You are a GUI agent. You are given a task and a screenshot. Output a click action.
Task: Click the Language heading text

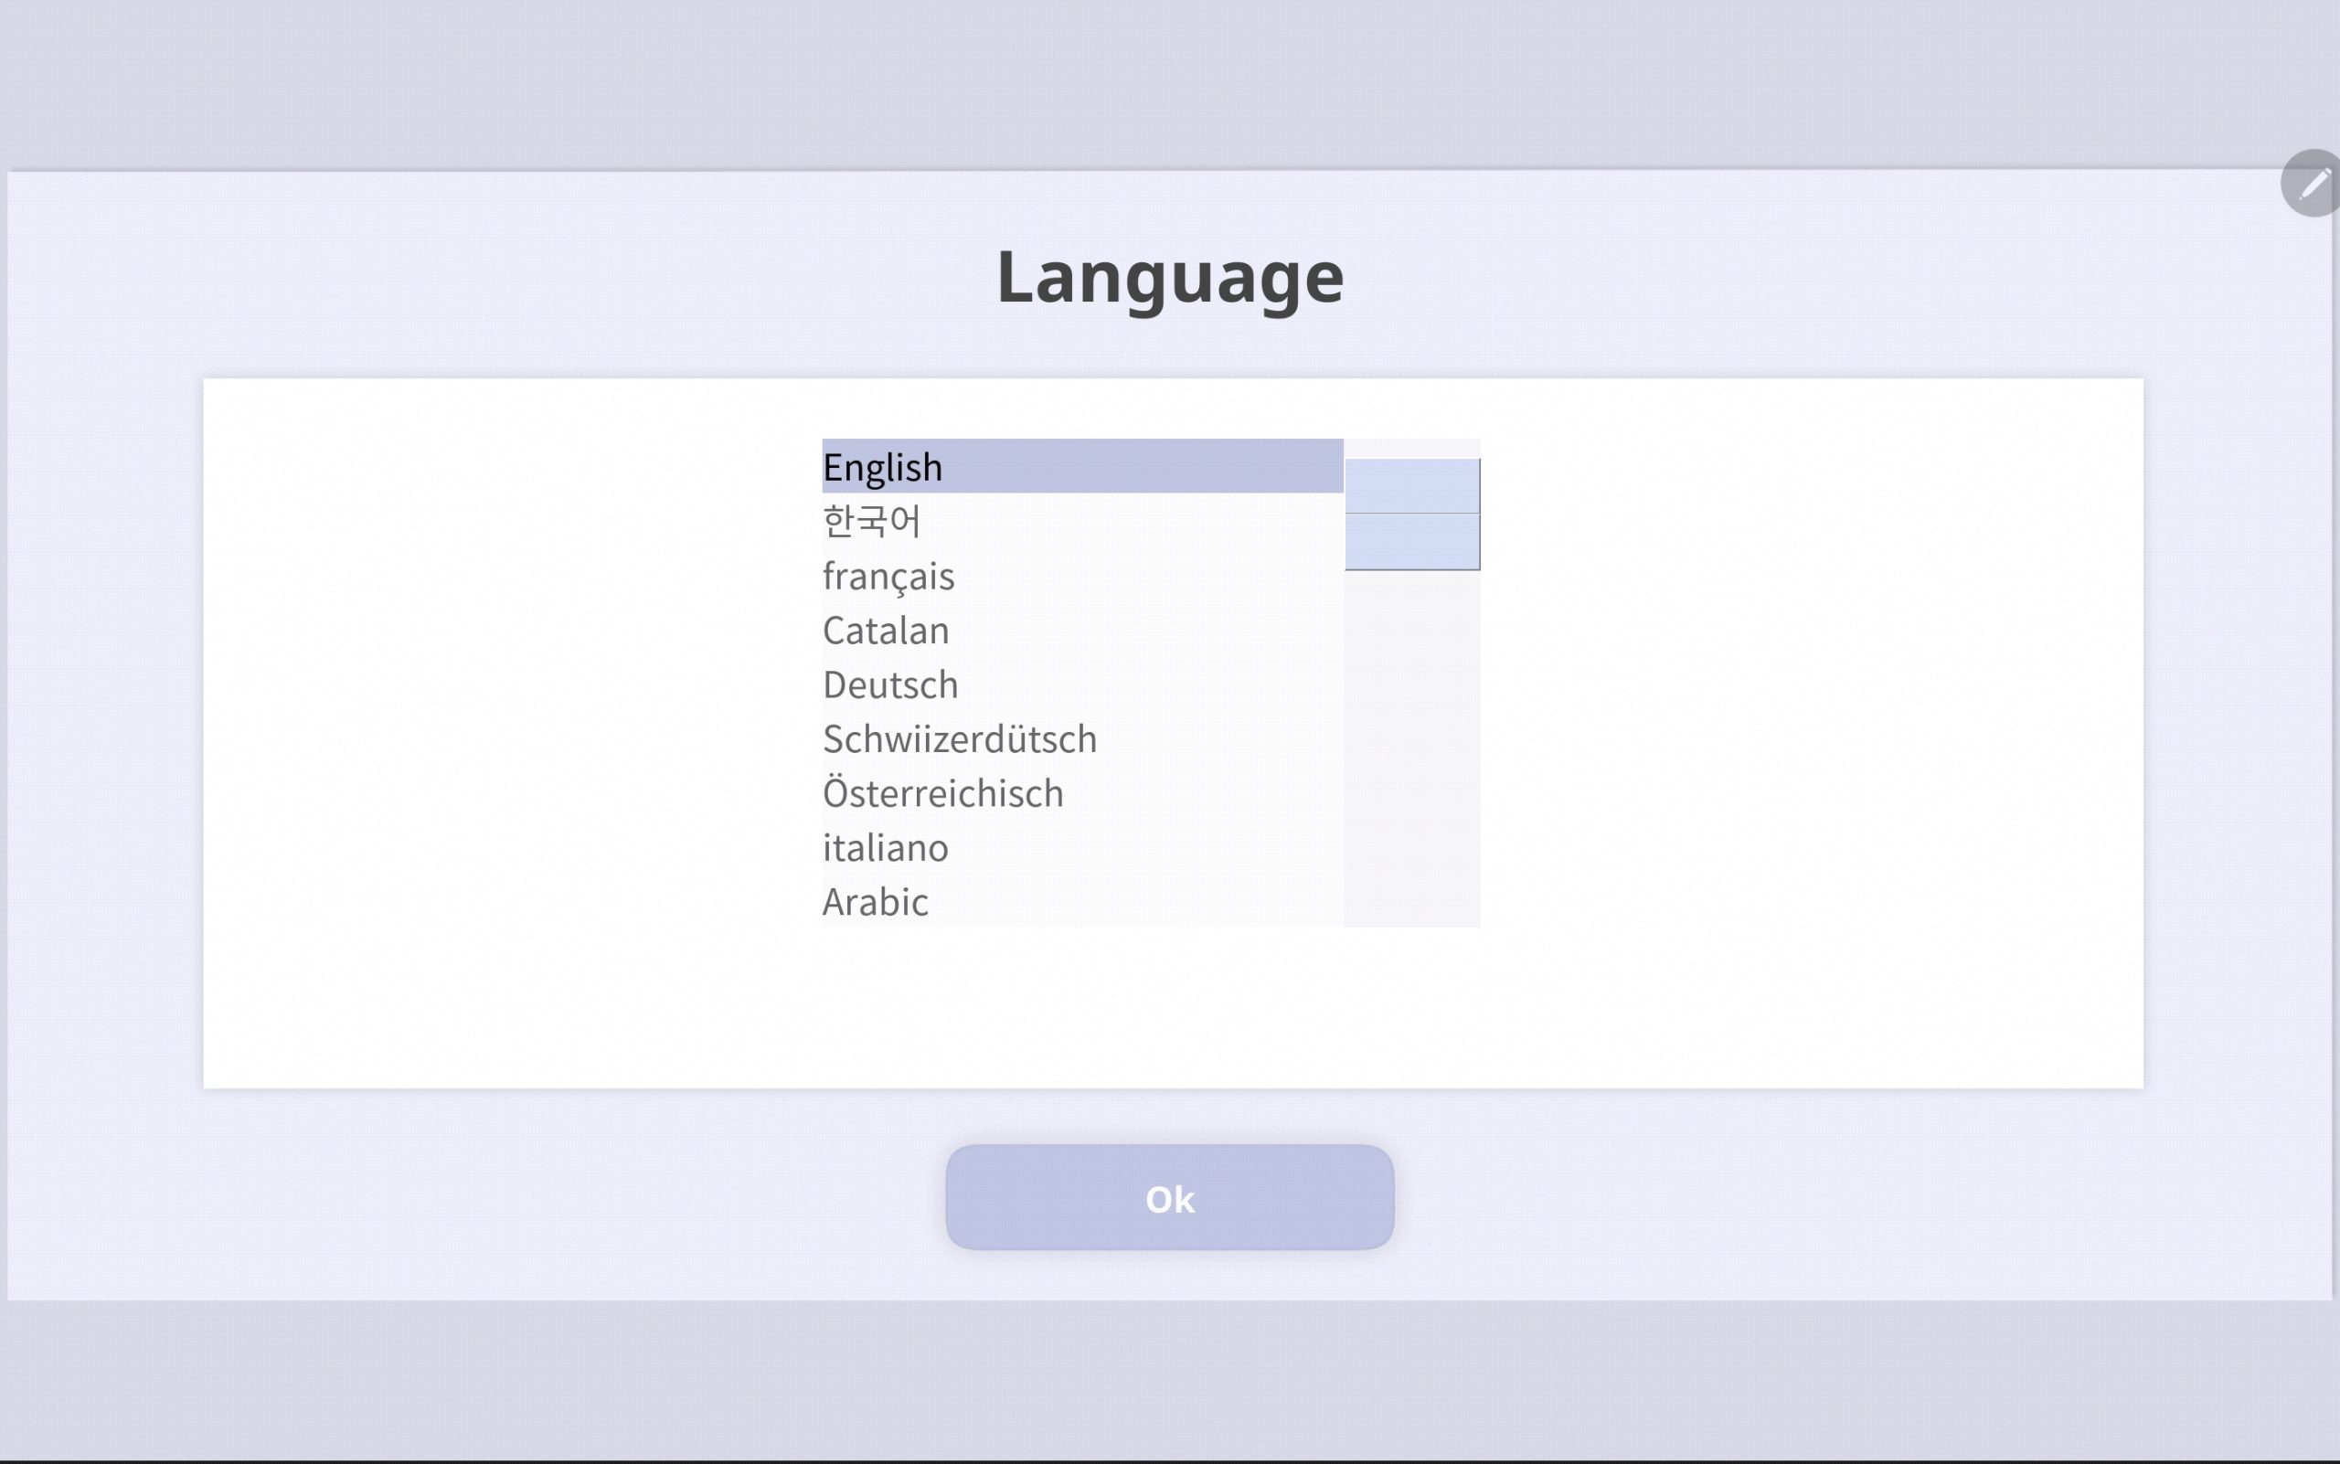pyautogui.click(x=1169, y=278)
